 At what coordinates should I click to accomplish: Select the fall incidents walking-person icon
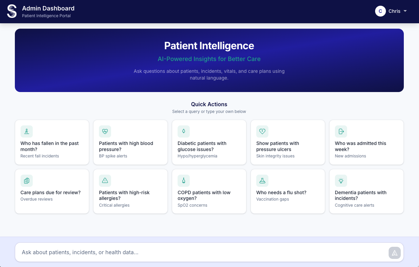point(27,131)
